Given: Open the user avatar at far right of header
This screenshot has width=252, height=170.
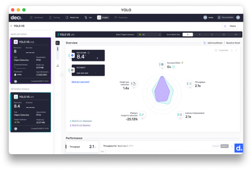Looking at the screenshot, I should point(238,17).
